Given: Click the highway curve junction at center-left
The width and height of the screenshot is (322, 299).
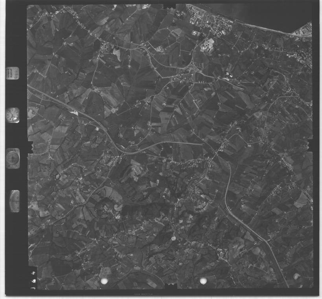Looking at the screenshot, I should (120, 152).
